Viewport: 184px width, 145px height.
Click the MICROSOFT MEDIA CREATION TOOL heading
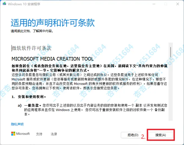pos(53,59)
